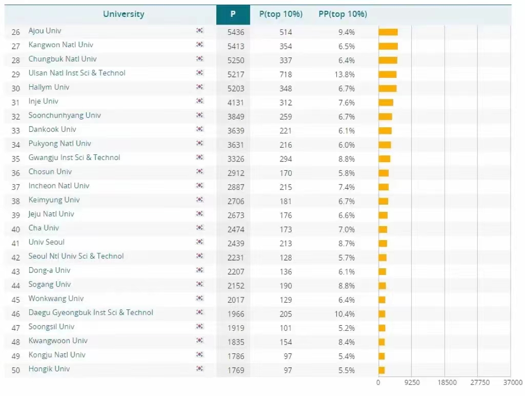Select the Soonchunhyang Univ row name
Image resolution: width=525 pixels, height=396 pixels.
click(x=65, y=115)
